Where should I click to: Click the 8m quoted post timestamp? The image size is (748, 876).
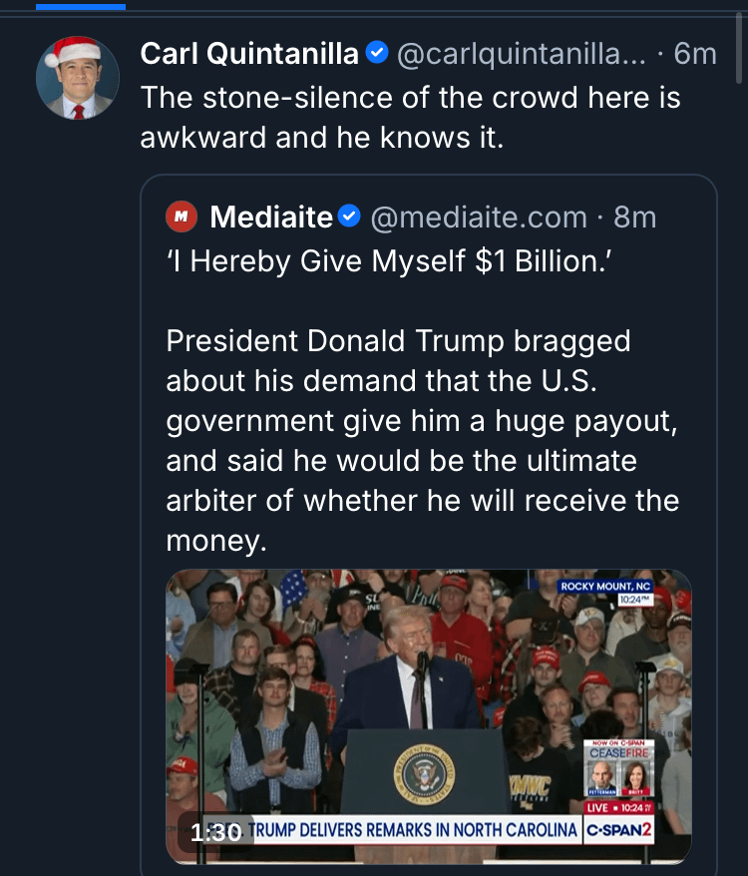point(635,216)
